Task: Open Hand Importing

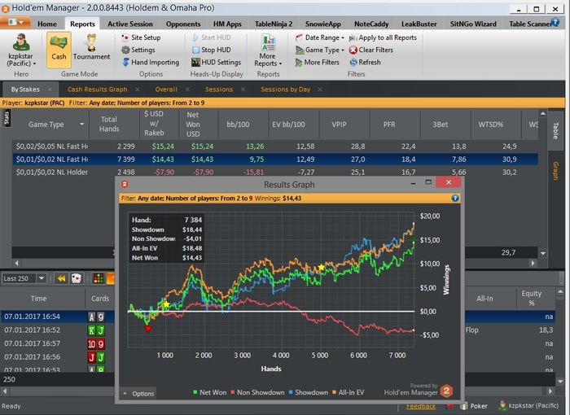Action: [x=151, y=62]
